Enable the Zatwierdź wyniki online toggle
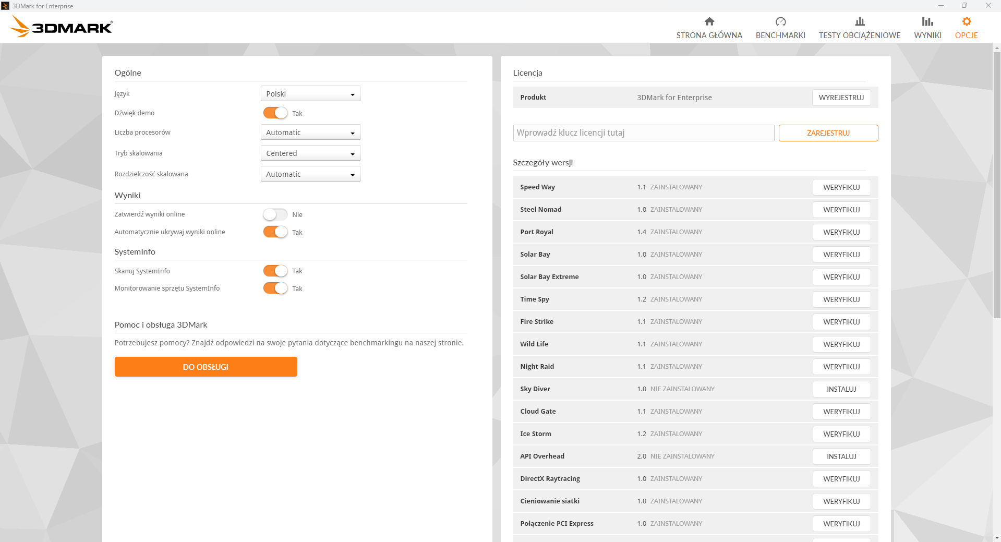1001x542 pixels. pos(275,214)
